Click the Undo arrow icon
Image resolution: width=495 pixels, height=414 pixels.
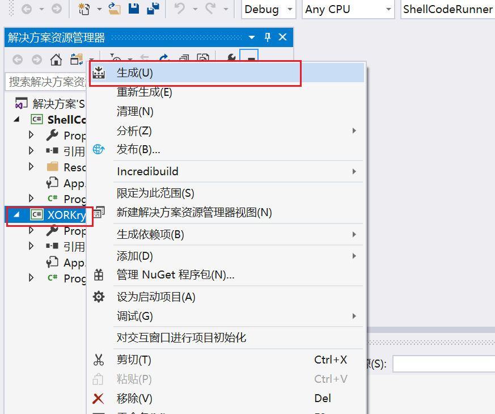tap(180, 9)
